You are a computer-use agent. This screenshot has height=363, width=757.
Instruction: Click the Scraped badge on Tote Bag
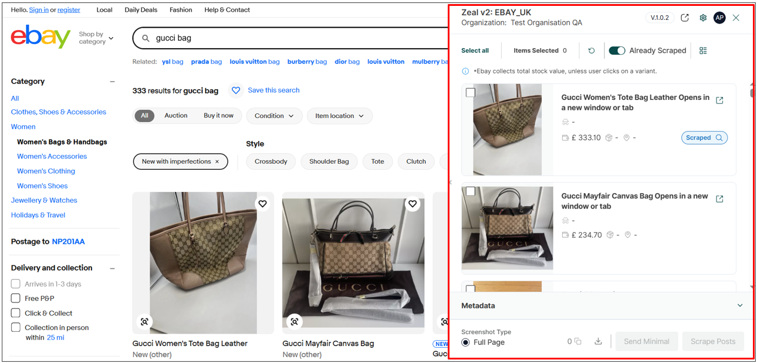[704, 137]
